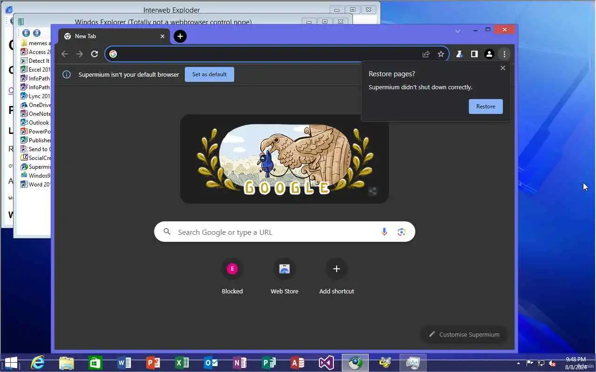Launch Outlook from the taskbar
This screenshot has height=372, width=596.
[x=211, y=363]
